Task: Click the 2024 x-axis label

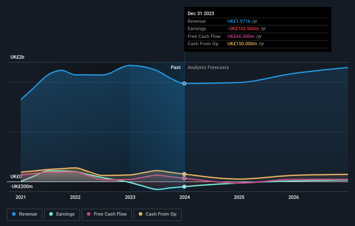Action: tap(185, 198)
